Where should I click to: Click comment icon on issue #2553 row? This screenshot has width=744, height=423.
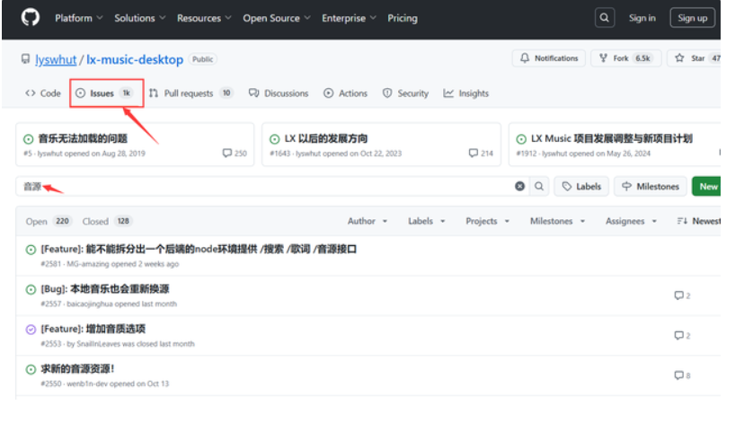coord(679,335)
